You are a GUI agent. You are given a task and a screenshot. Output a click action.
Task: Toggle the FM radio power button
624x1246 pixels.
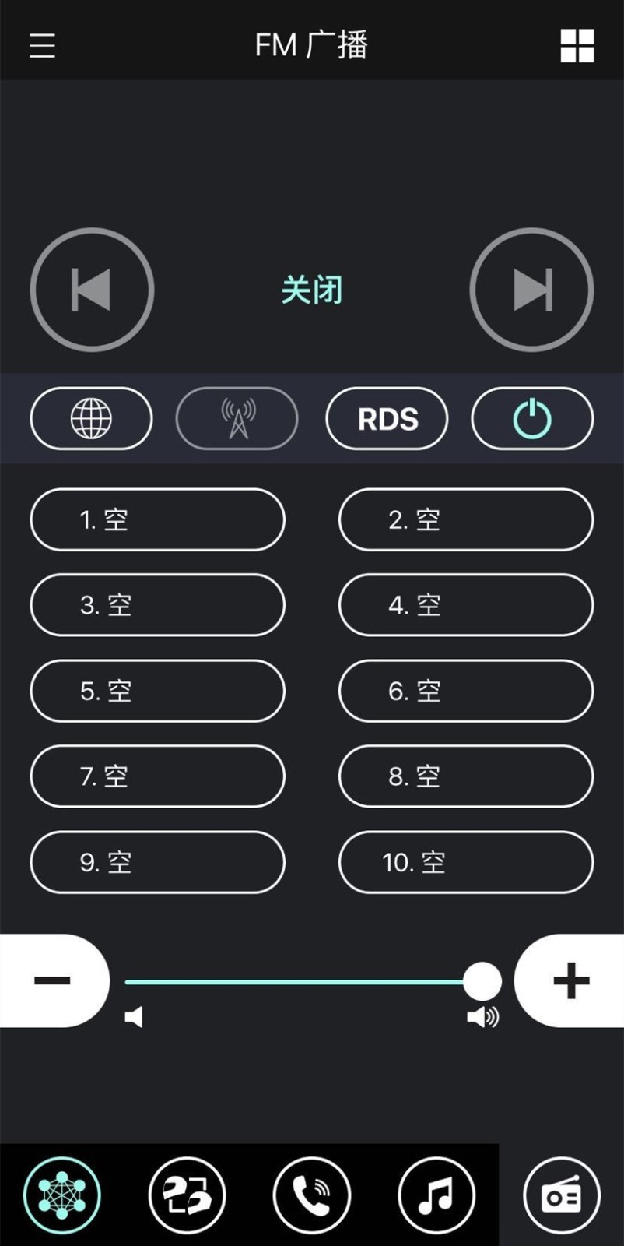[532, 419]
